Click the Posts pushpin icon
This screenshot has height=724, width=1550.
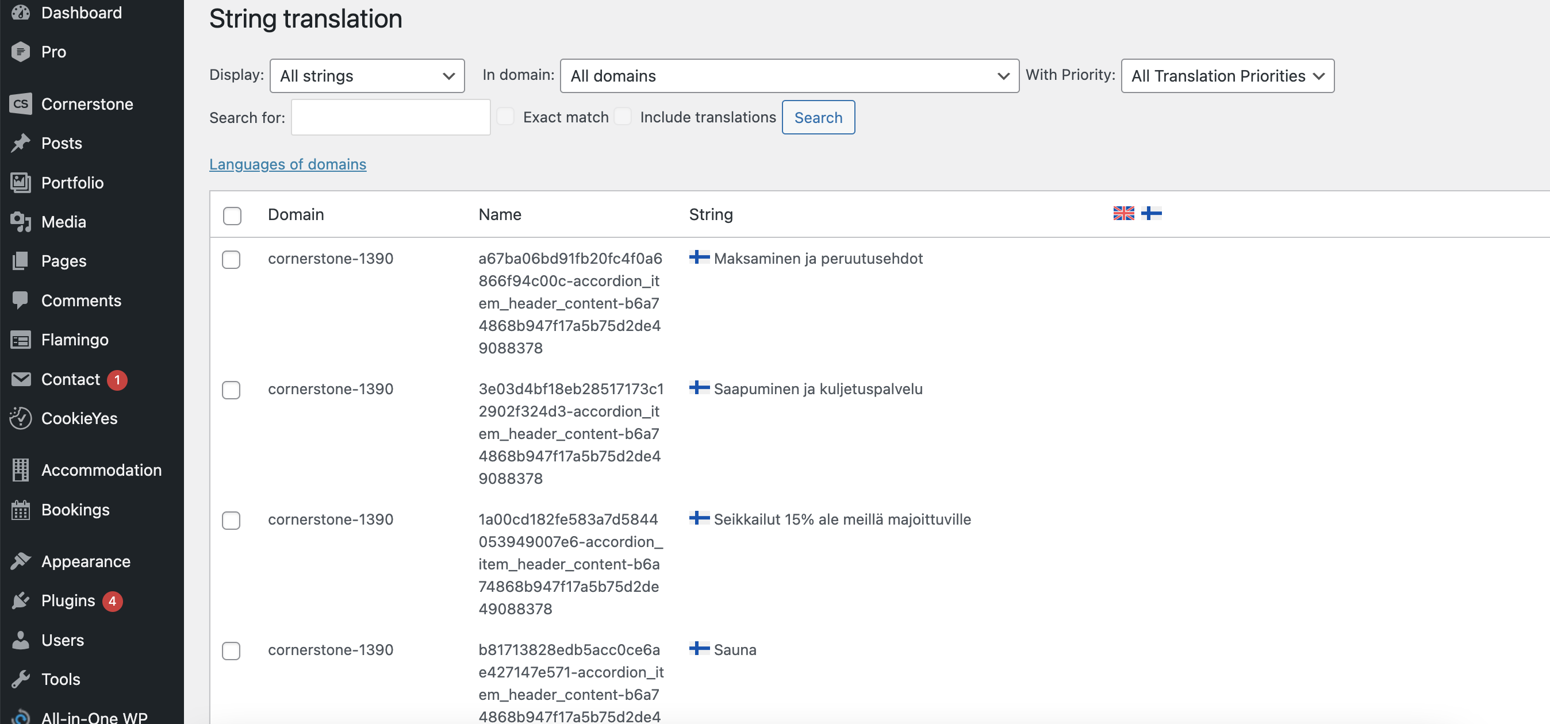click(x=21, y=143)
